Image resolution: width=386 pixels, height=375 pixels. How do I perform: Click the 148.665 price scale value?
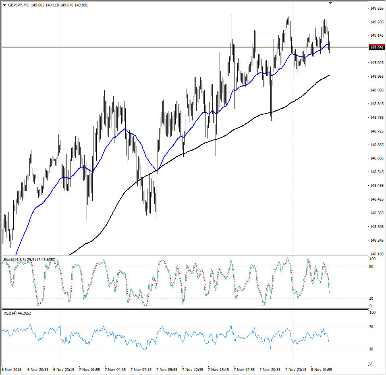(376, 145)
